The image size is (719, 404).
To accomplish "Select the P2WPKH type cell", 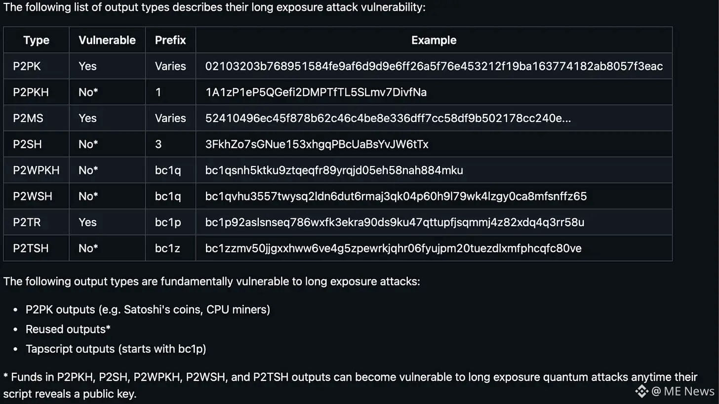I will pos(36,170).
